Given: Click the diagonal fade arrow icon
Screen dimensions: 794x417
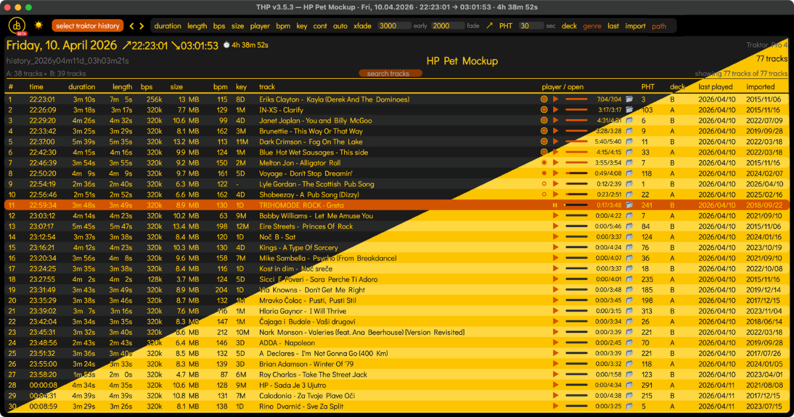Looking at the screenshot, I should tap(488, 25).
